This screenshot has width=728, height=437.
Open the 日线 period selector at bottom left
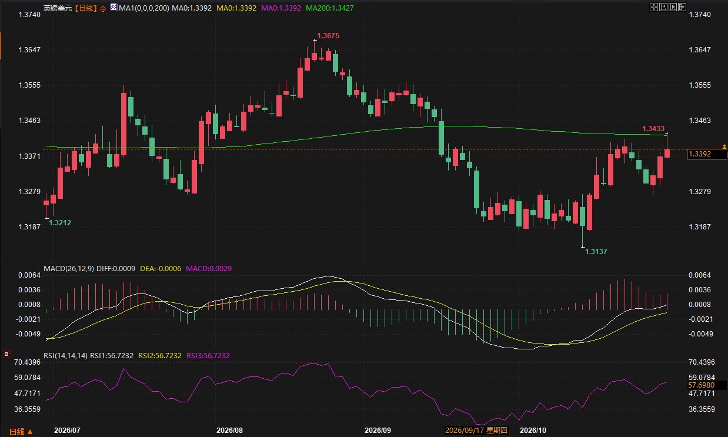(21, 432)
